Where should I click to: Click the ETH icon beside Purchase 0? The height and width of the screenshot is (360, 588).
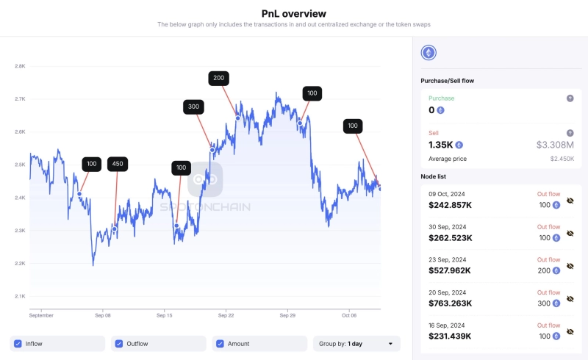tap(440, 110)
